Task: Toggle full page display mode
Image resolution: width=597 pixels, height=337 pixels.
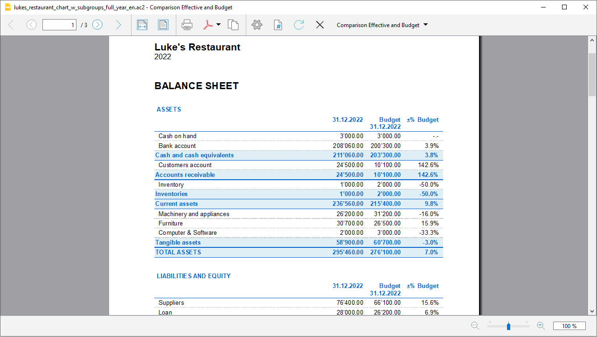Action: 163,25
